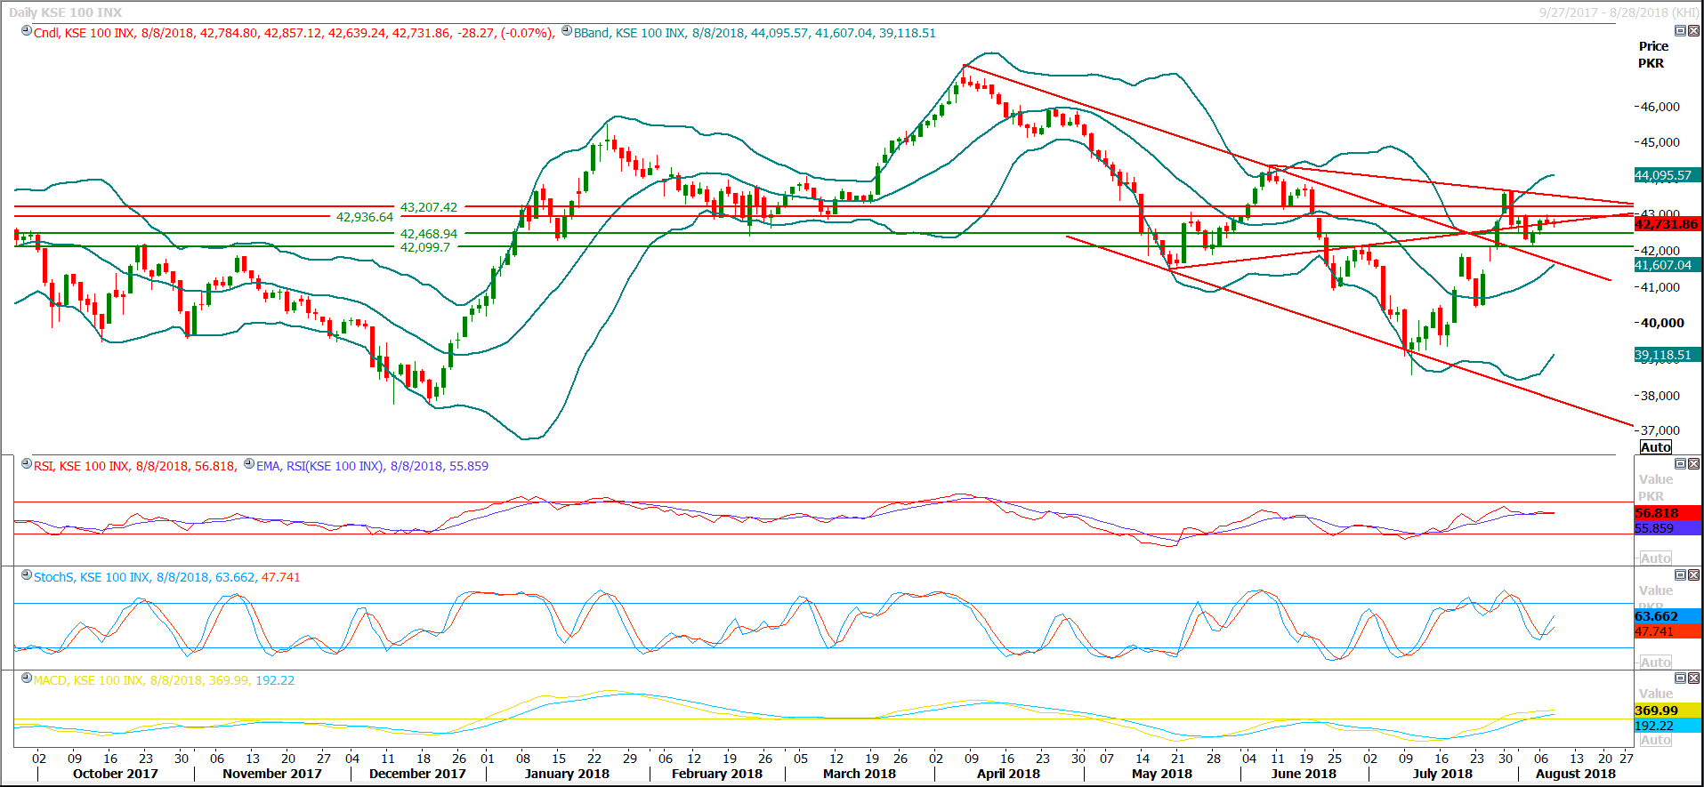
Task: Maximize the MACD indicator pane
Action: [x=1680, y=678]
